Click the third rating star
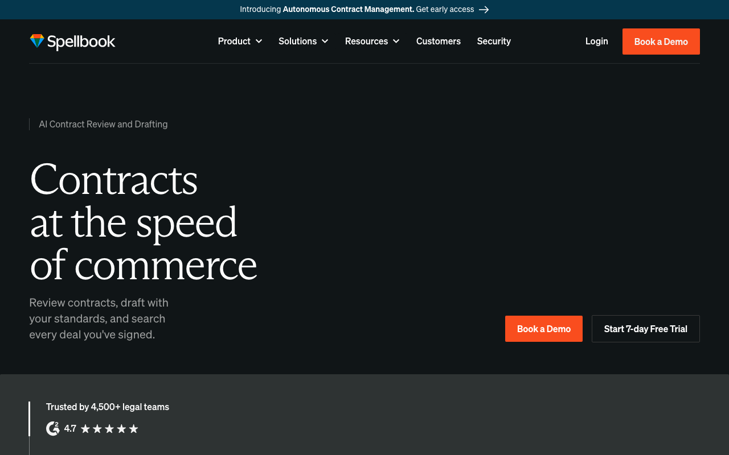Viewport: 729px width, 455px height. (x=109, y=429)
